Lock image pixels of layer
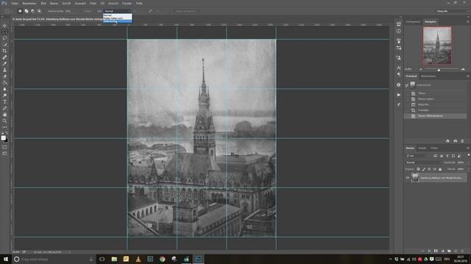 424,169
